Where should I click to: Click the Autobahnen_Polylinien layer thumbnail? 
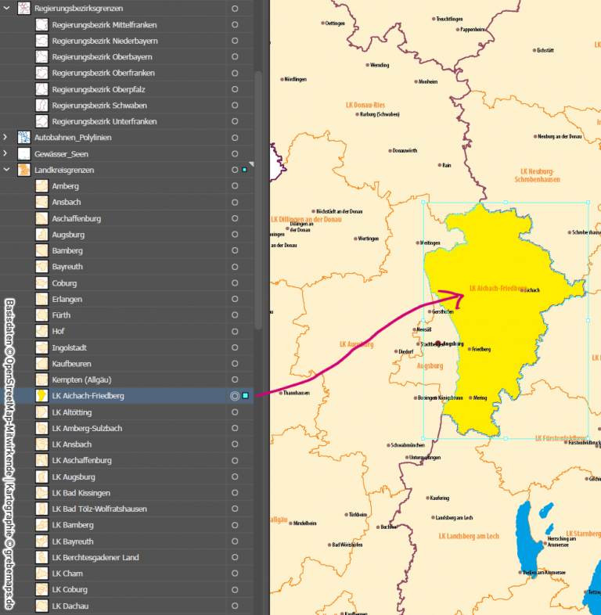(x=24, y=138)
